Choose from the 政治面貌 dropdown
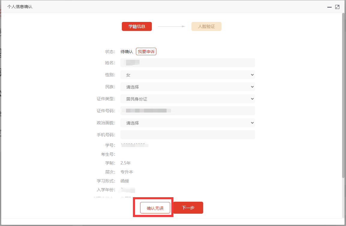Screen dimensions: 346x226 click(x=188, y=123)
